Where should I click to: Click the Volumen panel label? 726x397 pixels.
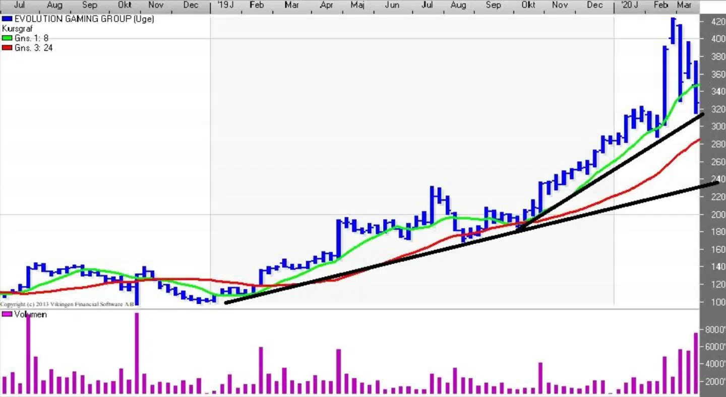click(x=30, y=314)
